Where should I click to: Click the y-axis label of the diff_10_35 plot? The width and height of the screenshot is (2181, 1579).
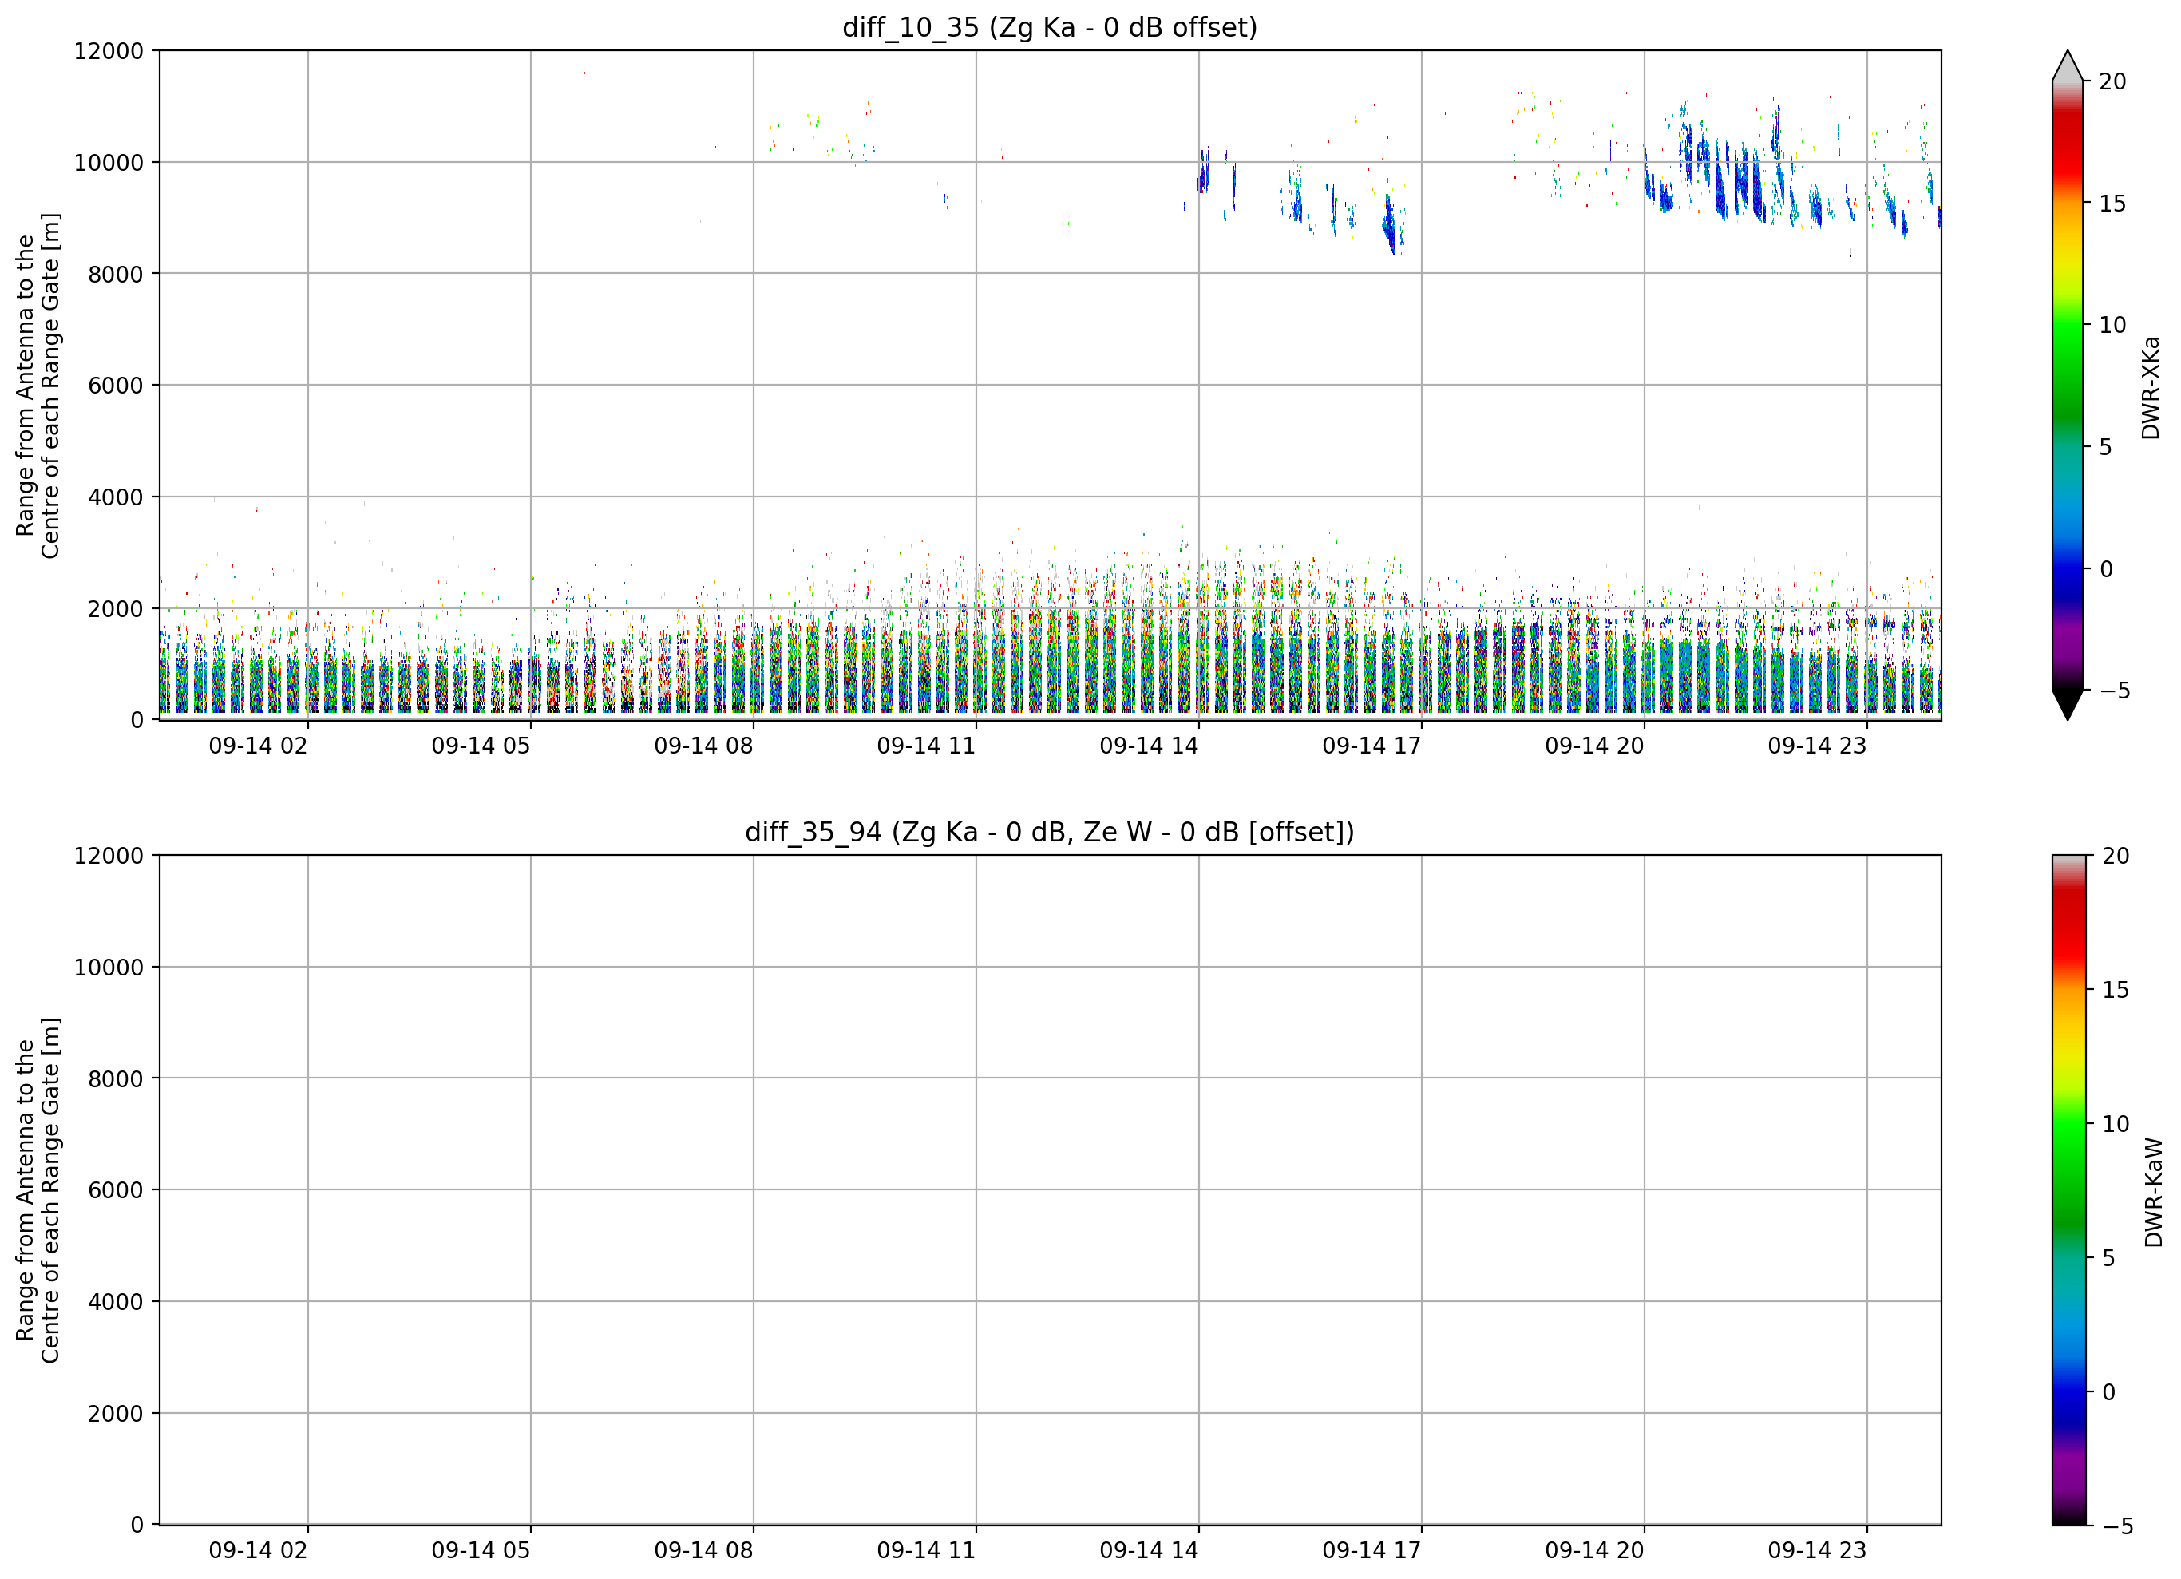pyautogui.click(x=38, y=386)
